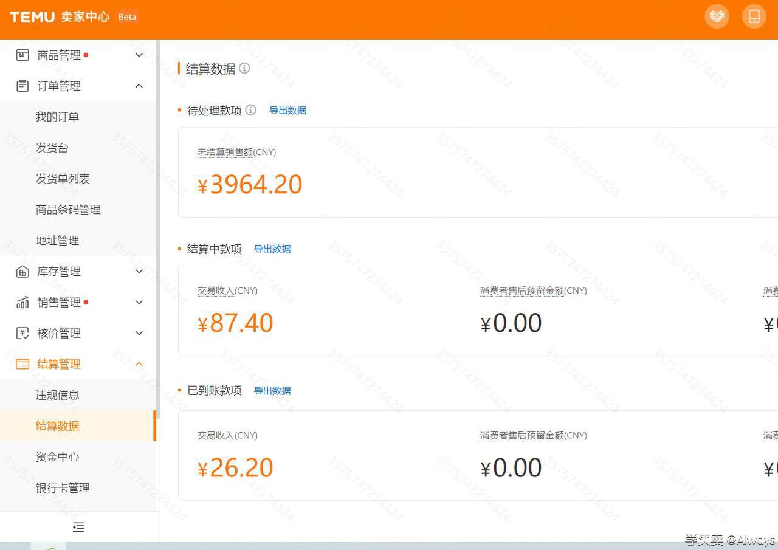The height and width of the screenshot is (550, 778).
Task: Expand the 核价管理 chevron
Action: coord(139,333)
